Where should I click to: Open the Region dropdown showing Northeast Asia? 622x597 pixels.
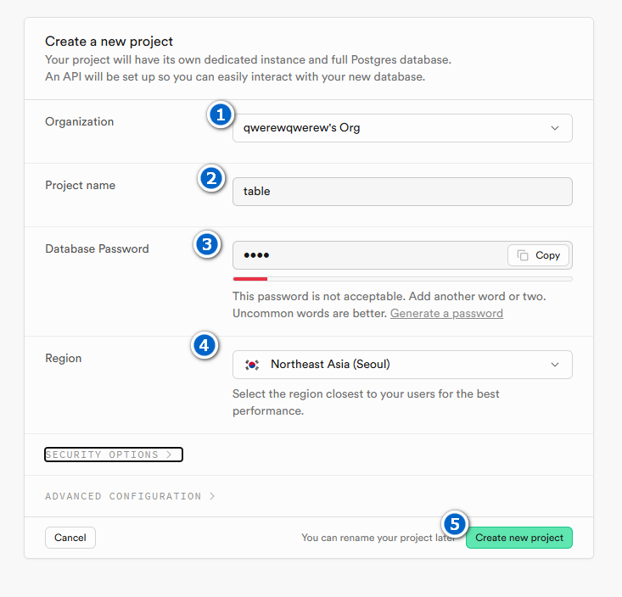pyautogui.click(x=402, y=365)
